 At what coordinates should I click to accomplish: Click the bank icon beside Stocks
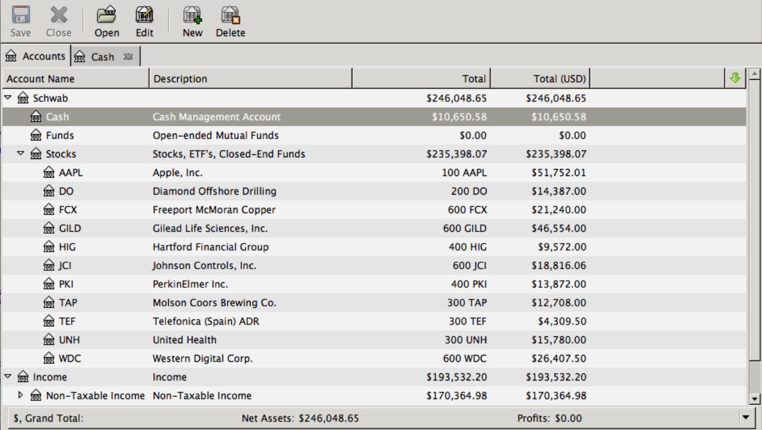coord(36,154)
